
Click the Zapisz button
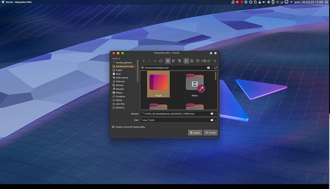point(195,133)
